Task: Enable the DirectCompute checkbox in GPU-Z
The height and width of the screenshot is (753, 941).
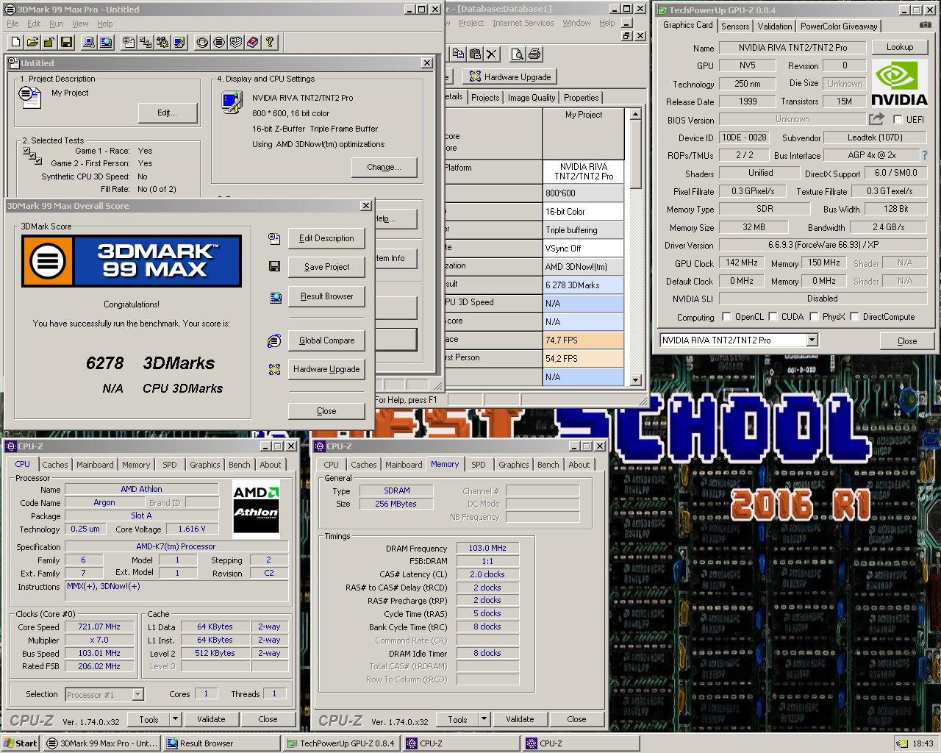Action: coord(854,317)
